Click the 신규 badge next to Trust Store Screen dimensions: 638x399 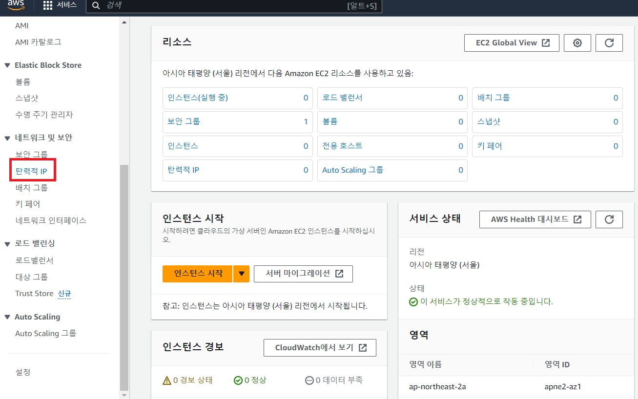(x=64, y=294)
